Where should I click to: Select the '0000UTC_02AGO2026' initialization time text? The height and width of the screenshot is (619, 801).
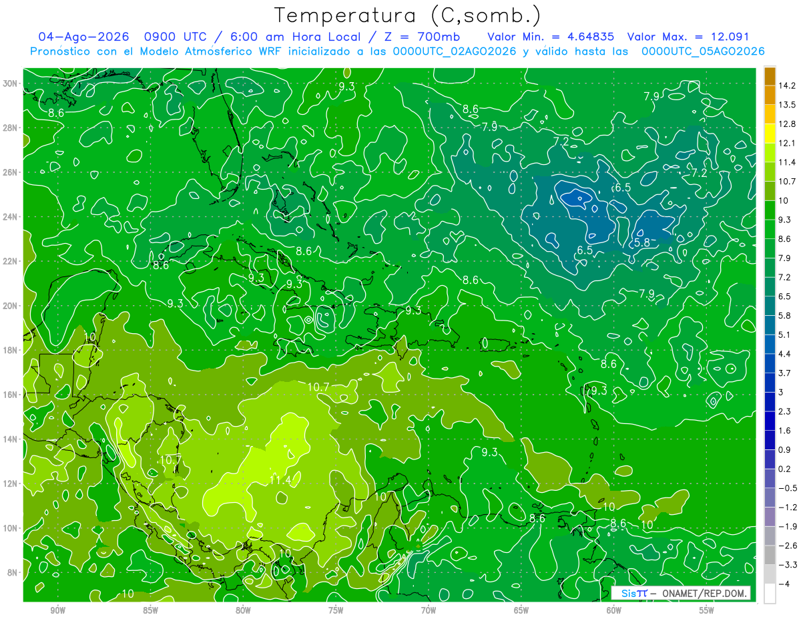(455, 51)
